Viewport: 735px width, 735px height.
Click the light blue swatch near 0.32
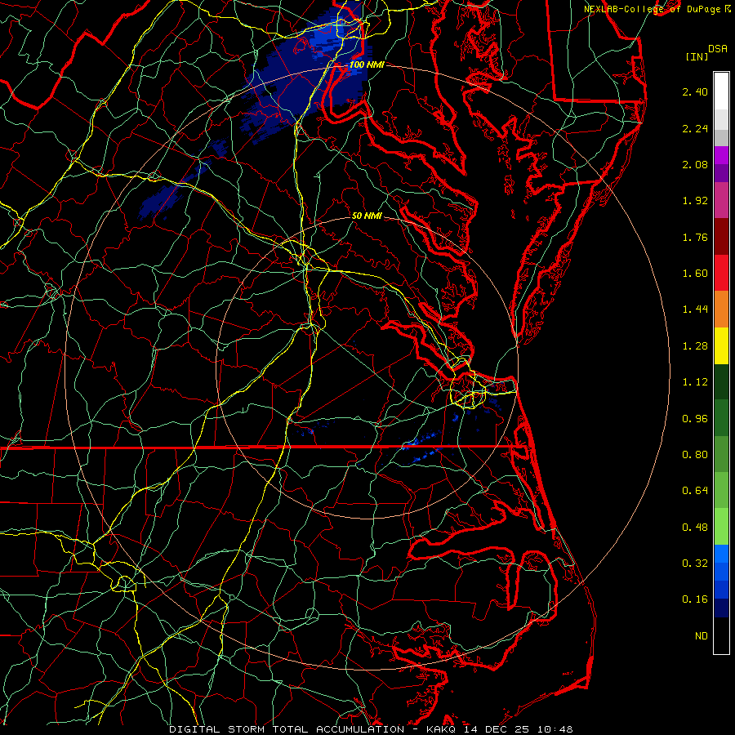(x=721, y=554)
